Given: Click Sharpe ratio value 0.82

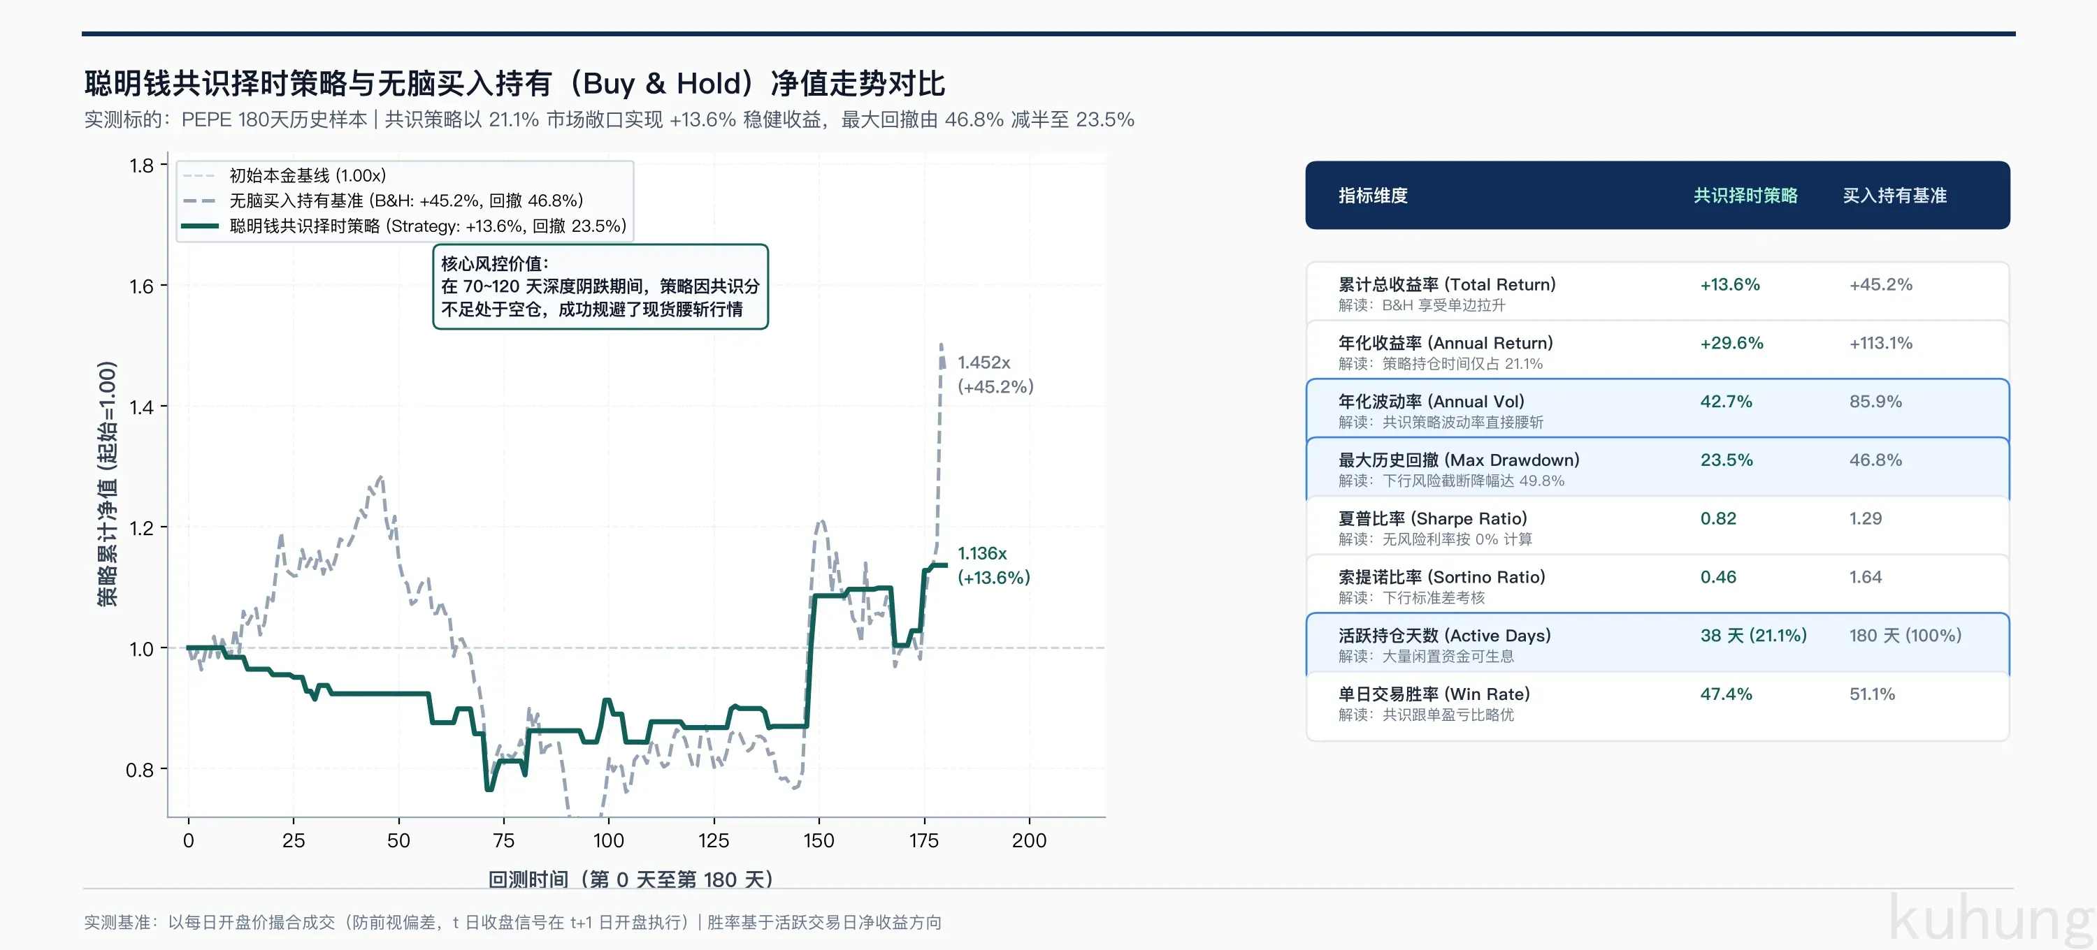Looking at the screenshot, I should (1717, 519).
